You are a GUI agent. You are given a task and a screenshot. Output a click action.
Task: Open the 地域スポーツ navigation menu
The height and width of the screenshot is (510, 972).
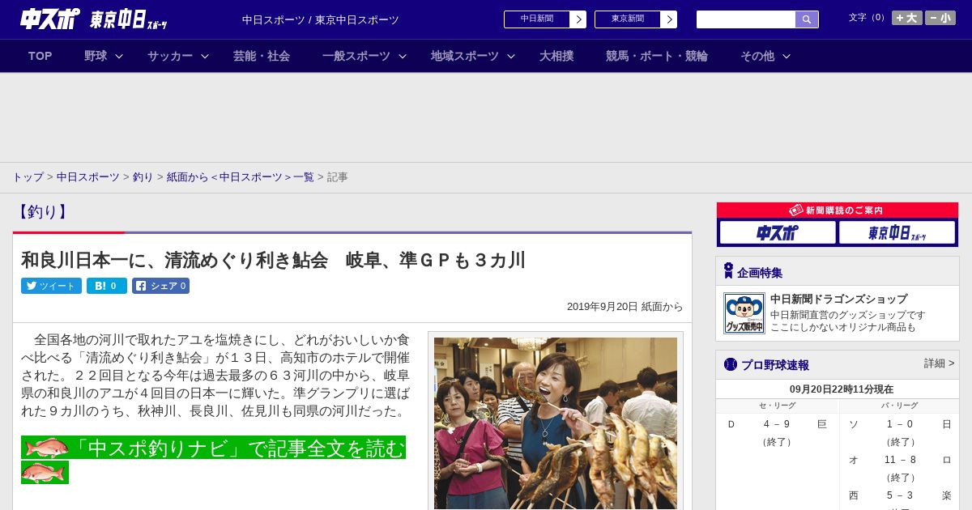point(465,56)
